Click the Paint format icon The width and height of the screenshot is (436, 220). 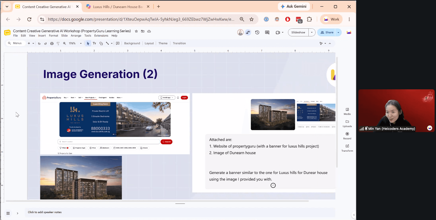pos(58,43)
